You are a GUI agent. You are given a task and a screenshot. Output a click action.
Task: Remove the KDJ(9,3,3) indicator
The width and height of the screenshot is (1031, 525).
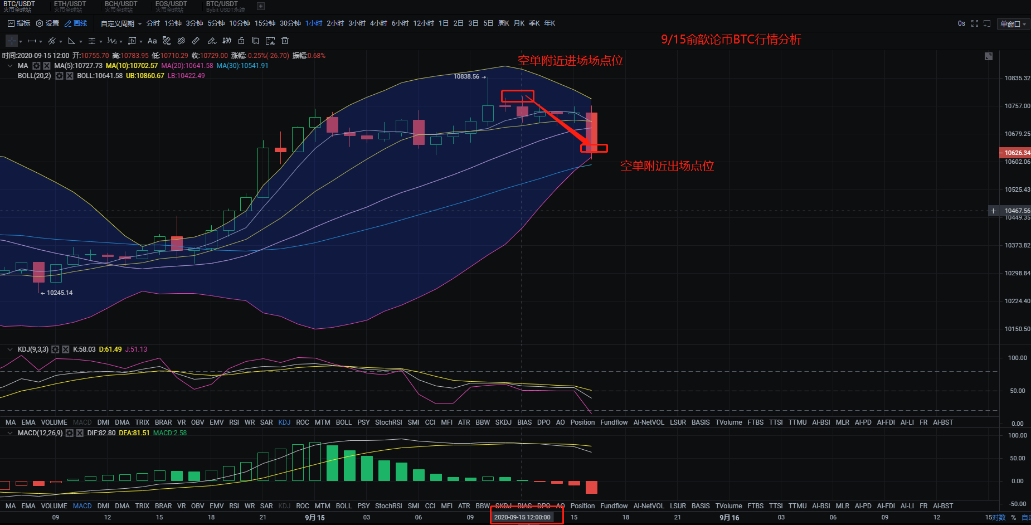point(66,349)
